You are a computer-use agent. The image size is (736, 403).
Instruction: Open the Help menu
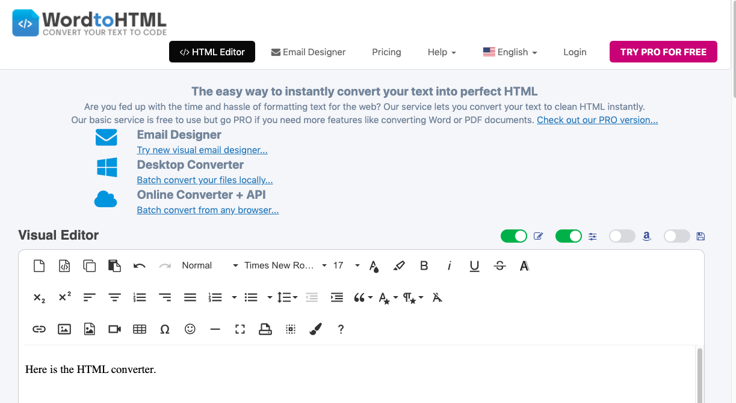click(x=442, y=52)
